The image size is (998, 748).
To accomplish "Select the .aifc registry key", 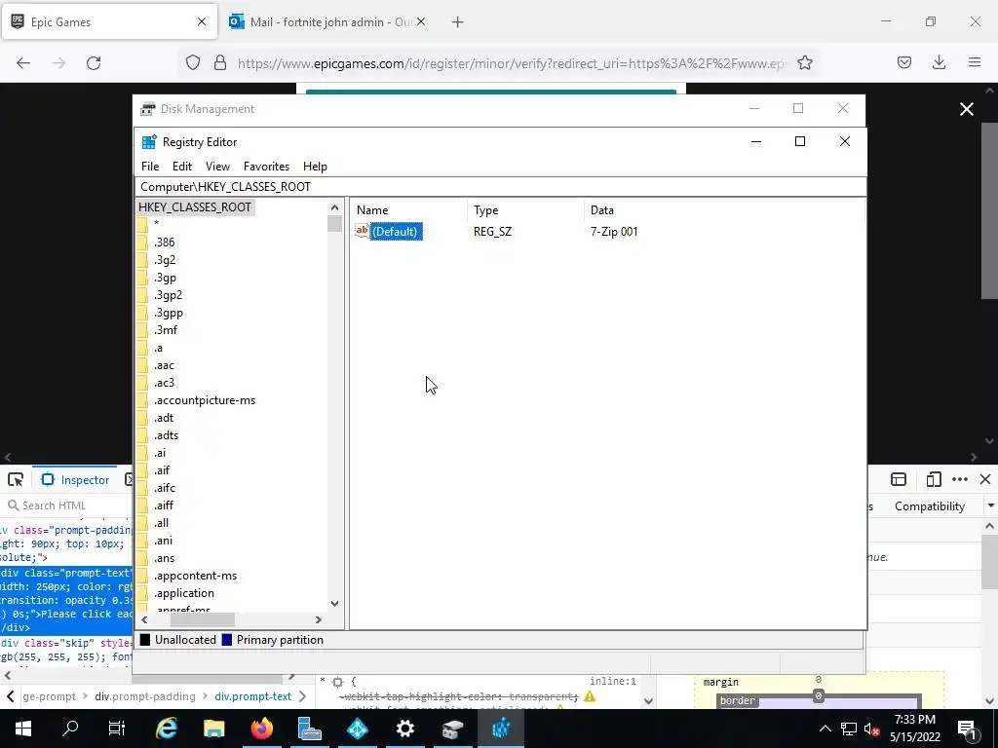I will click(164, 488).
